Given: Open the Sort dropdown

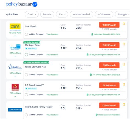Looking at the screenshot, I should [x=62, y=14].
